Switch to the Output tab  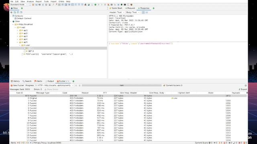tap(49, 81)
